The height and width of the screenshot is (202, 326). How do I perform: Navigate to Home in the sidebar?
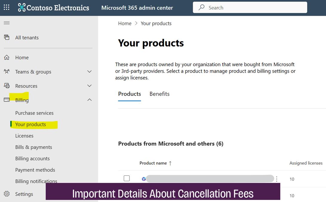point(22,58)
